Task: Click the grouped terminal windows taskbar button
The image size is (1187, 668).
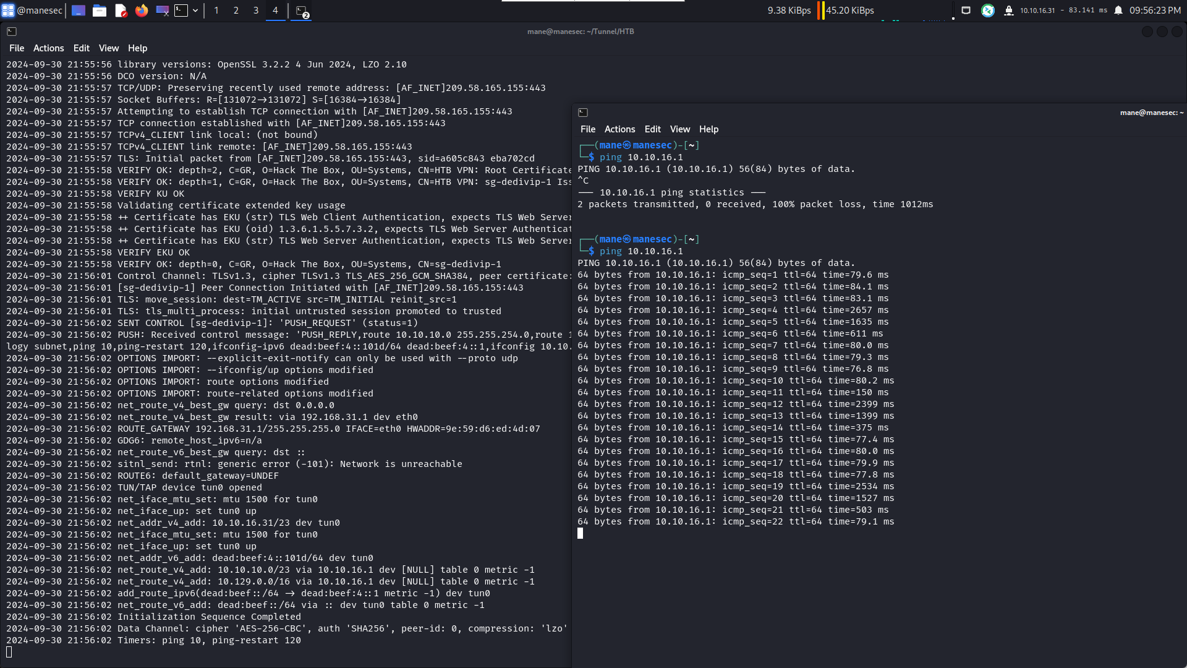Action: tap(302, 11)
